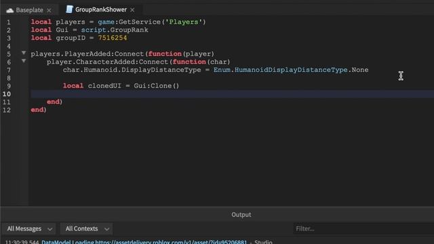Click the end) on line 12
434x244 pixels.
(39, 110)
